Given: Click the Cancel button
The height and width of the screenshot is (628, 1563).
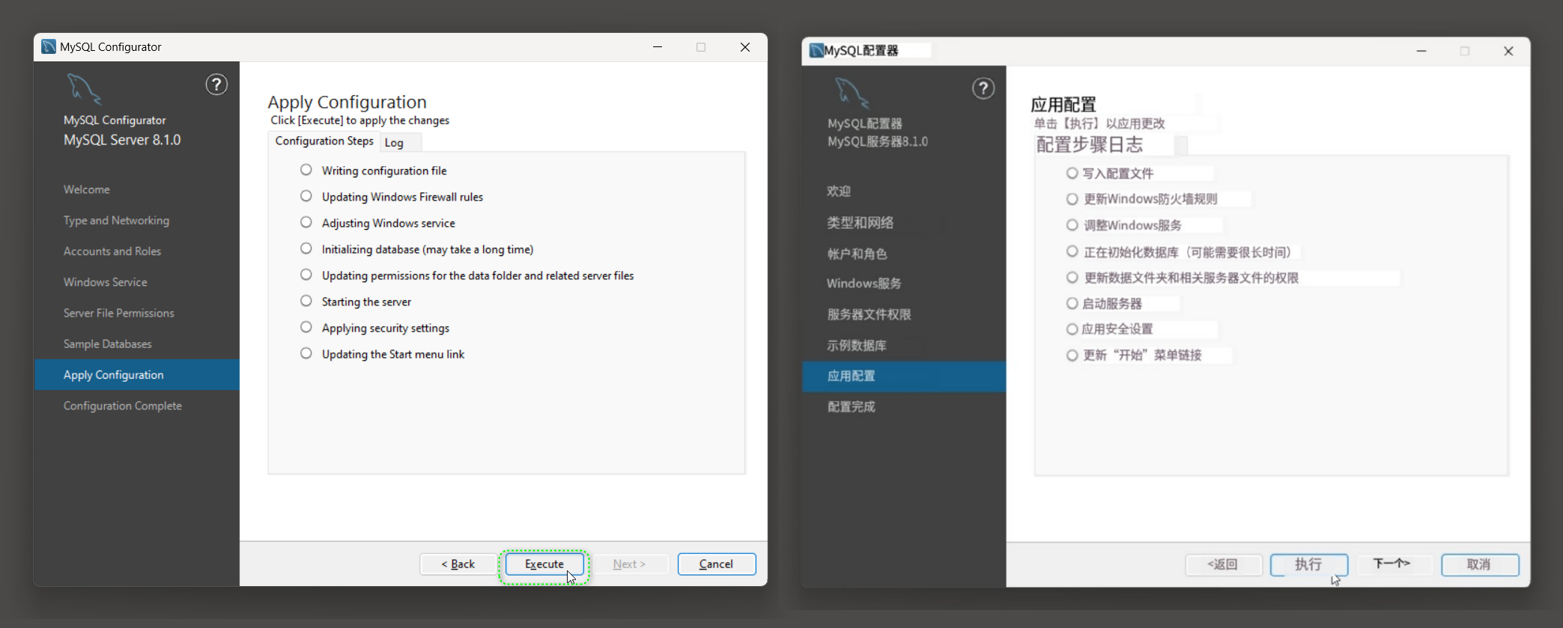Looking at the screenshot, I should [x=717, y=564].
